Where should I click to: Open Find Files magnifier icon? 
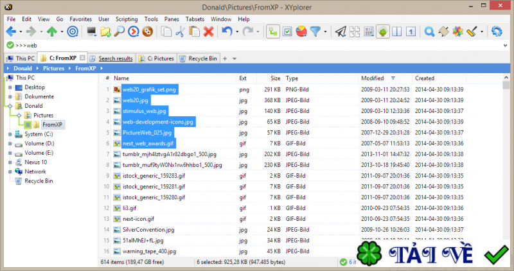[120, 31]
